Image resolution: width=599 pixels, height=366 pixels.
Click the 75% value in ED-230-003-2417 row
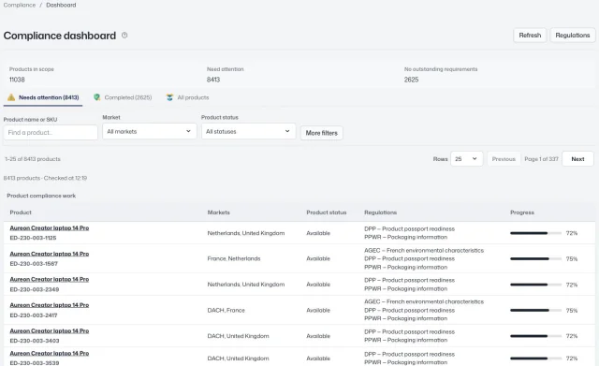tap(572, 310)
